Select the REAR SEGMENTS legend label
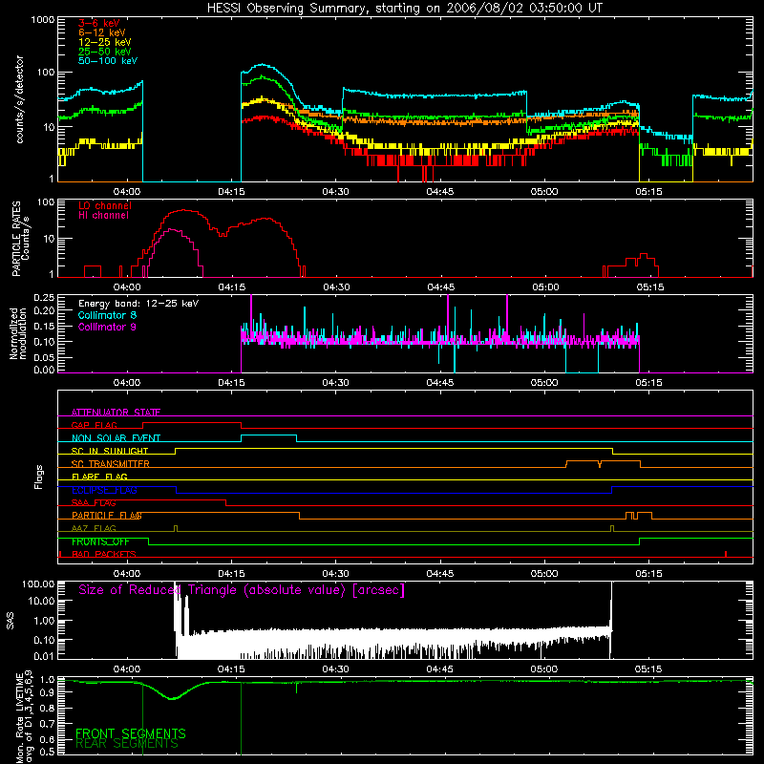This screenshot has height=764, width=764. click(127, 744)
